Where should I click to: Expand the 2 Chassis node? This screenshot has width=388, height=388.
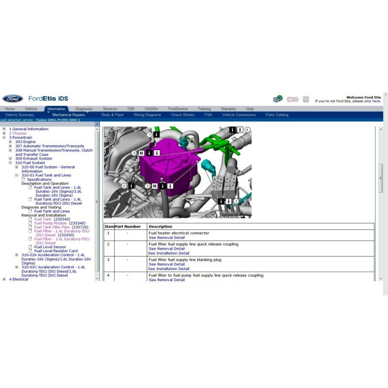point(4,133)
